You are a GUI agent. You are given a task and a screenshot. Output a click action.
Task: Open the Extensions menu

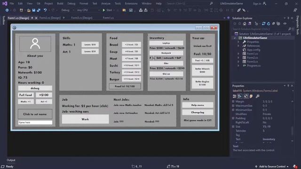[x=131, y=3]
